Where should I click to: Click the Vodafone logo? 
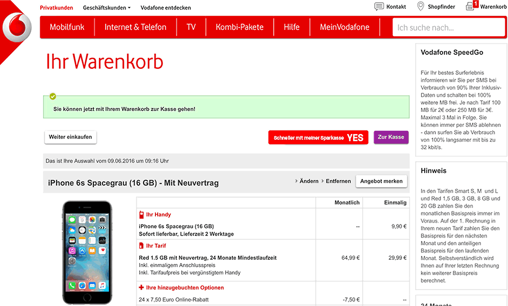tap(17, 27)
